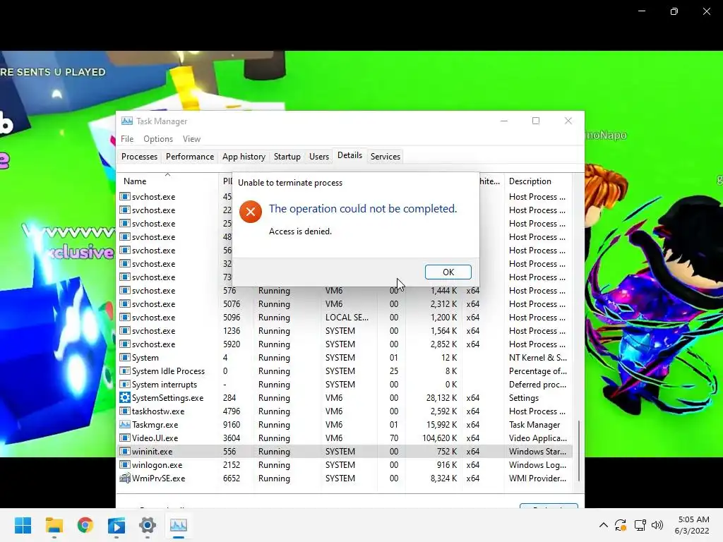Switch to the Services tab
Viewport: 723px width, 542px height.
(x=386, y=157)
